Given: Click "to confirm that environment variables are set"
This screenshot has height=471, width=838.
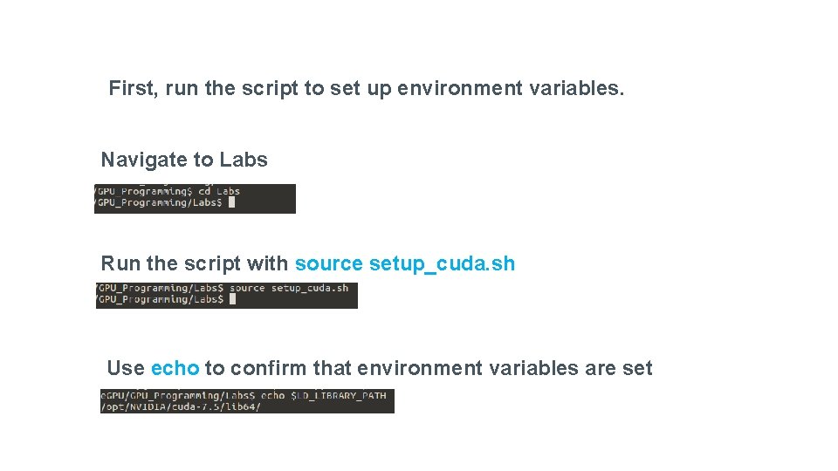Looking at the screenshot, I should [x=429, y=368].
